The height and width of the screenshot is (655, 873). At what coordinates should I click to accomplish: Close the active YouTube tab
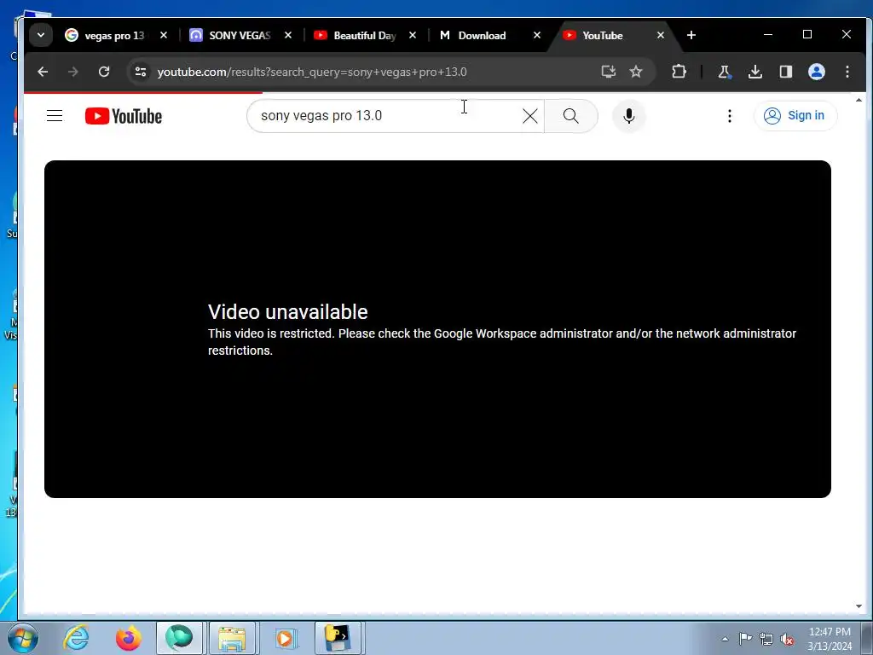click(x=661, y=35)
